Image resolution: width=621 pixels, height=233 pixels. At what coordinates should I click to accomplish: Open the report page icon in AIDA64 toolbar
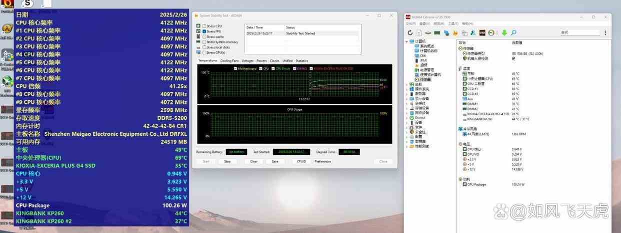[419, 32]
